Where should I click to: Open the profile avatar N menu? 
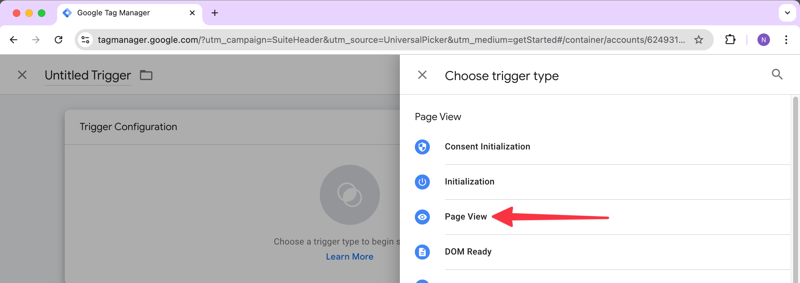click(x=763, y=40)
